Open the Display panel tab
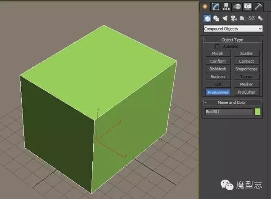 click(248, 7)
